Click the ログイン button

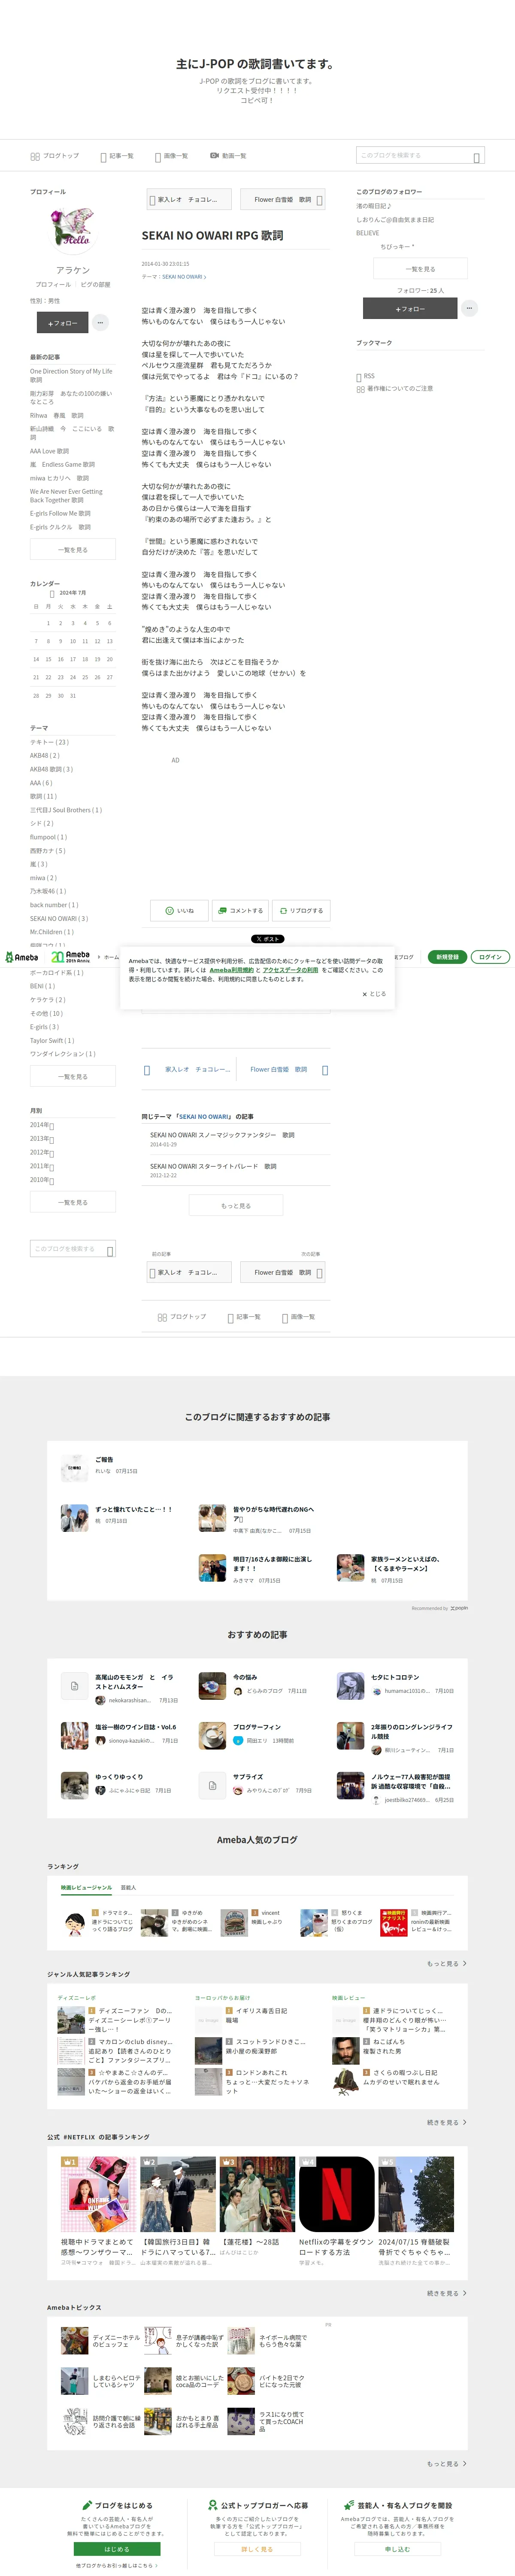[490, 957]
